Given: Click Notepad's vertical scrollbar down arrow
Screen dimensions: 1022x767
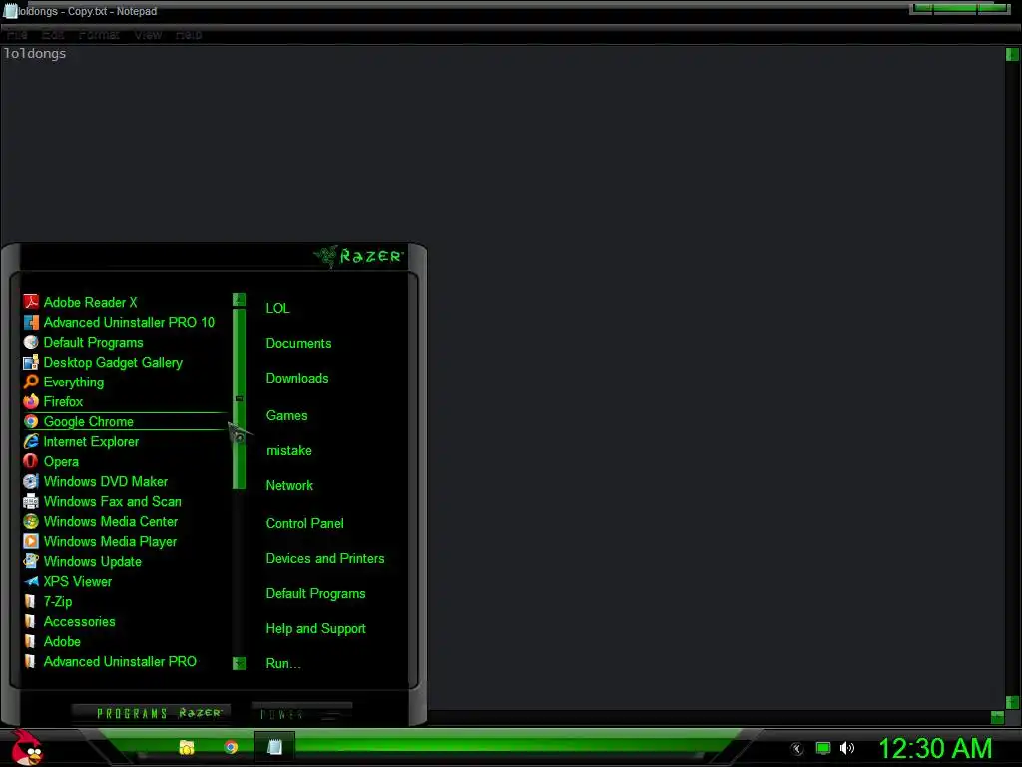Looking at the screenshot, I should click(x=1012, y=702).
